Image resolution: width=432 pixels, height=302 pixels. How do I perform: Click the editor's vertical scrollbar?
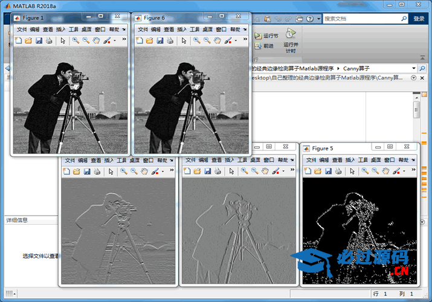click(416, 111)
